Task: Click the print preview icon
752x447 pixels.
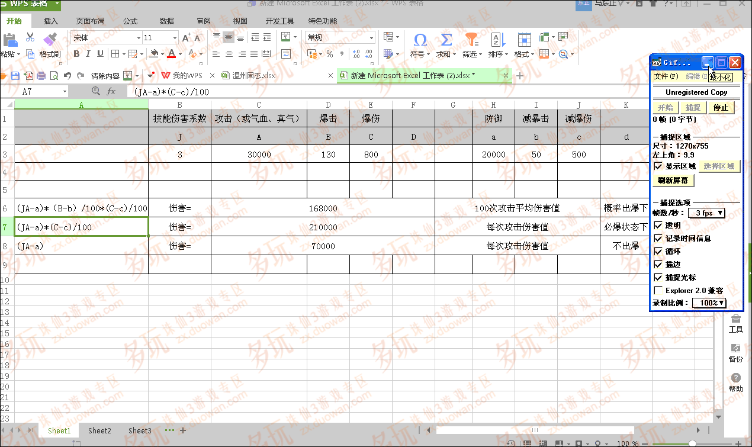Action: (54, 76)
